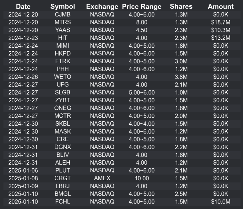Click the 10.00 price range cell
This screenshot has height=209, width=243.
[142, 178]
